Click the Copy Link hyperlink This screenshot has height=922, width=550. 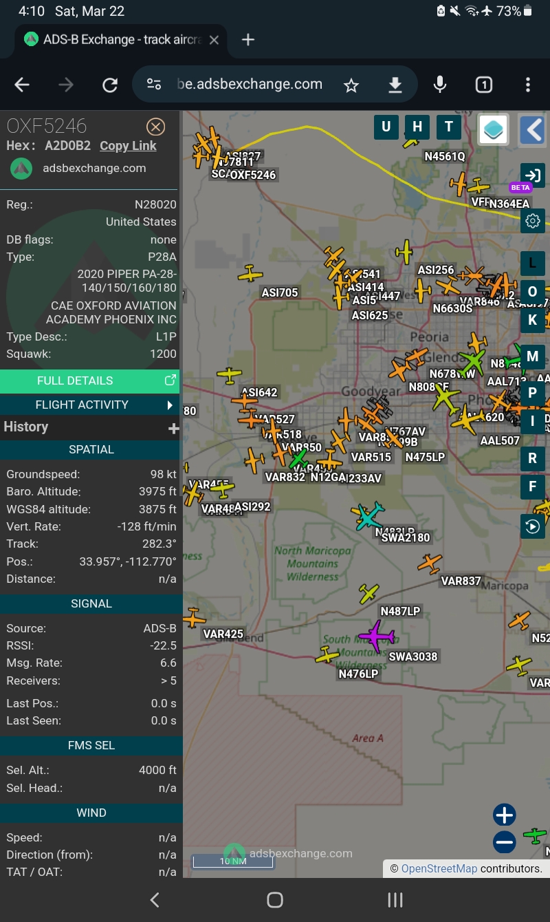tap(128, 146)
